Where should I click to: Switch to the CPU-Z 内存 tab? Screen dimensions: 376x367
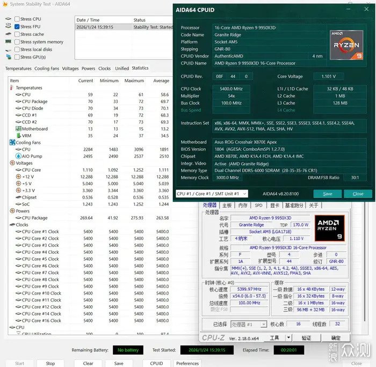point(243,205)
